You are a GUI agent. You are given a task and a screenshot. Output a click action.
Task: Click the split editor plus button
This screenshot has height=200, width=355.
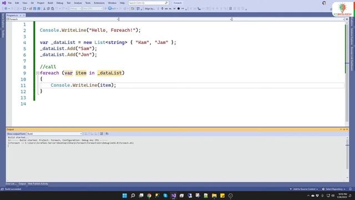(x=347, y=19)
